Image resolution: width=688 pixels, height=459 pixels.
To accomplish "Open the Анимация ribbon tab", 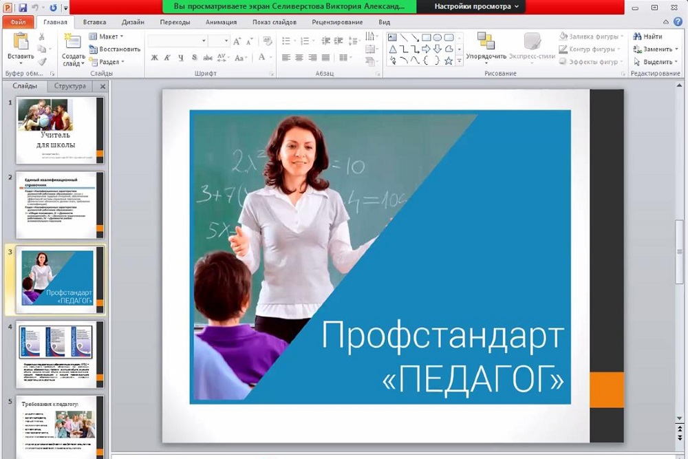I will (x=221, y=22).
